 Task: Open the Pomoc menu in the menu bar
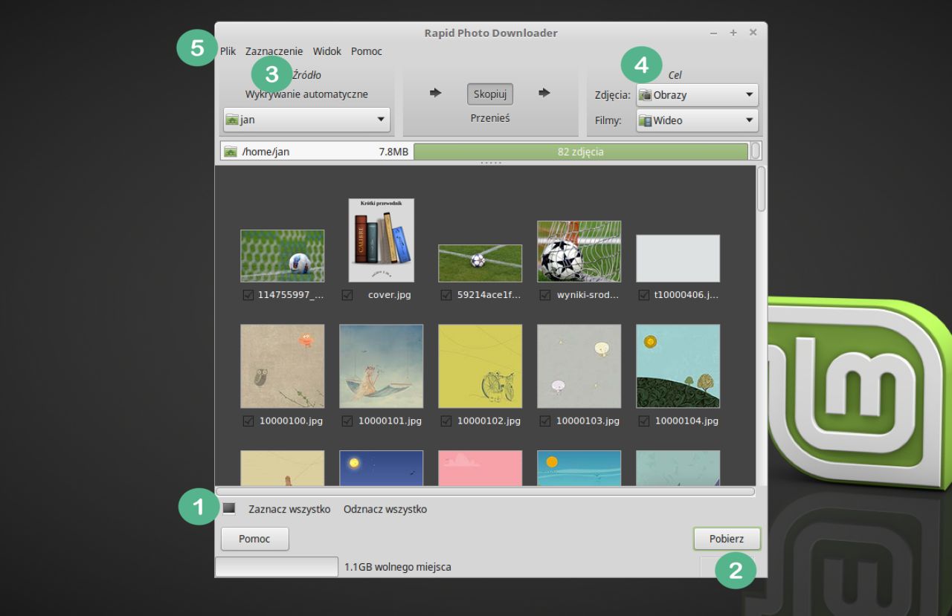(x=367, y=51)
